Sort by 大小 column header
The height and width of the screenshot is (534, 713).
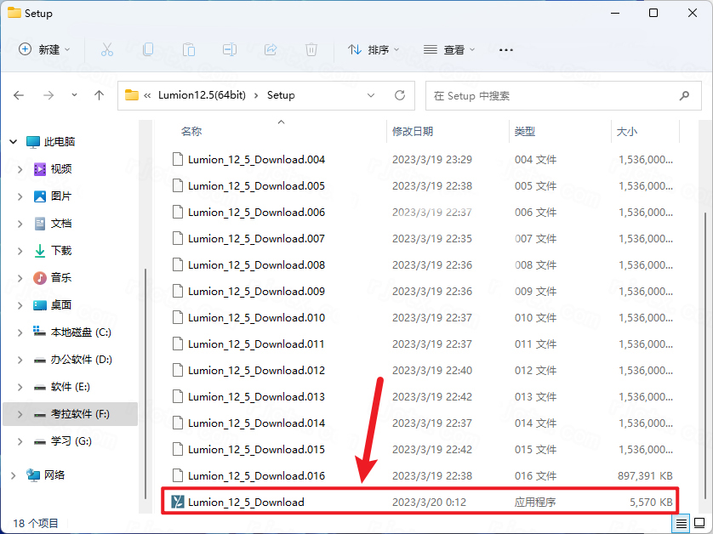tap(626, 132)
